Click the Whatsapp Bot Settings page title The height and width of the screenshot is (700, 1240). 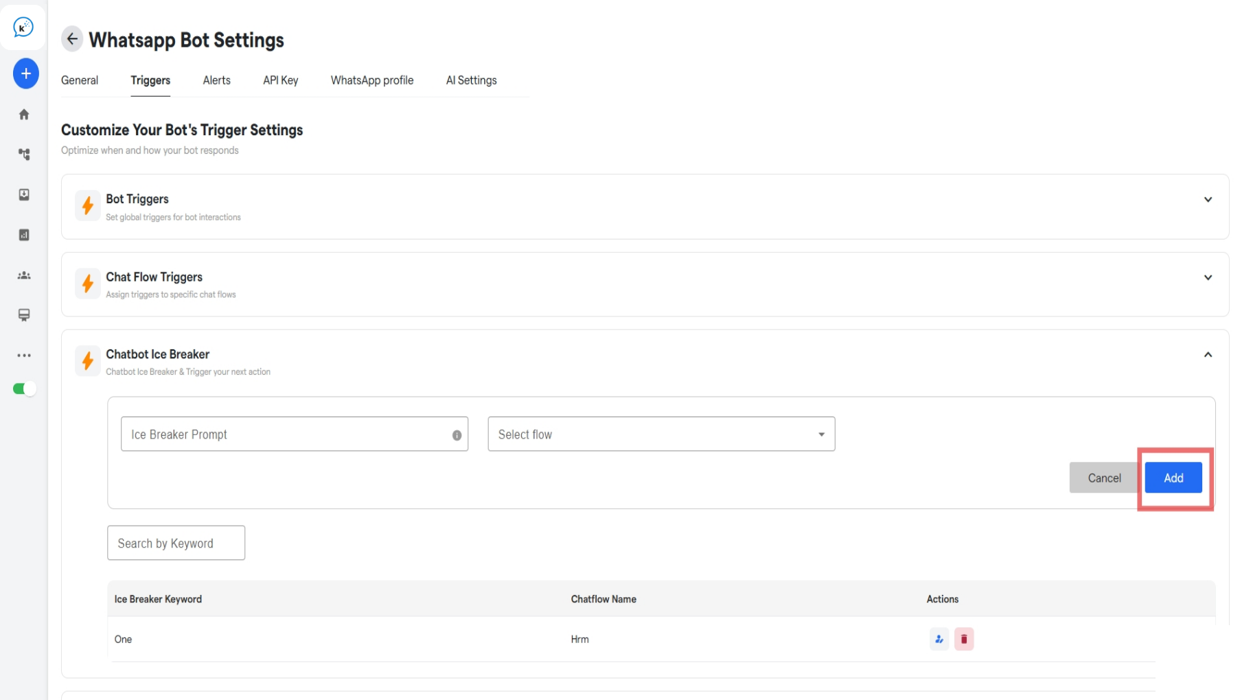[x=186, y=40]
